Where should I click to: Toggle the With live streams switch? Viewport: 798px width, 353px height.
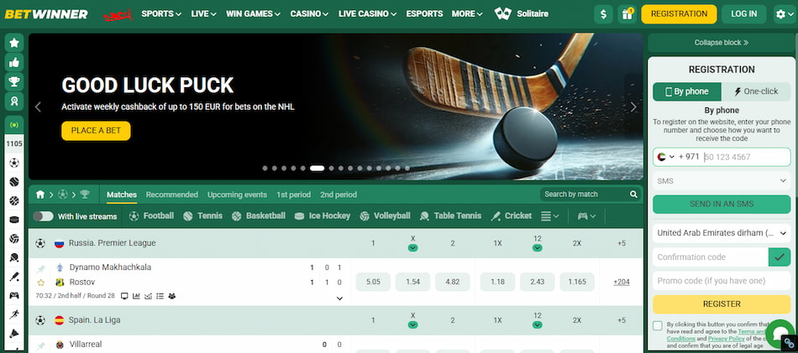click(43, 216)
